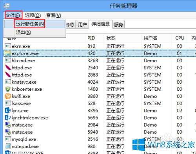196x154 pixels.
Task: Click the green shield icon of knbcenter.exe
Action: 8,89
